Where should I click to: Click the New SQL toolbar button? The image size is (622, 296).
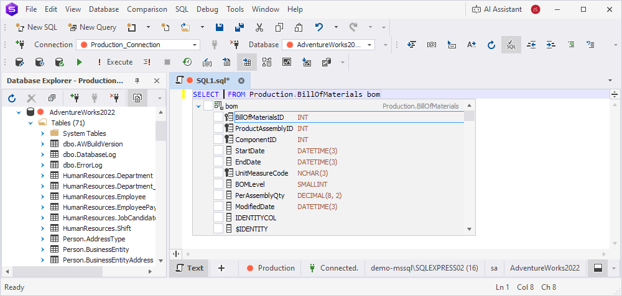tap(35, 27)
